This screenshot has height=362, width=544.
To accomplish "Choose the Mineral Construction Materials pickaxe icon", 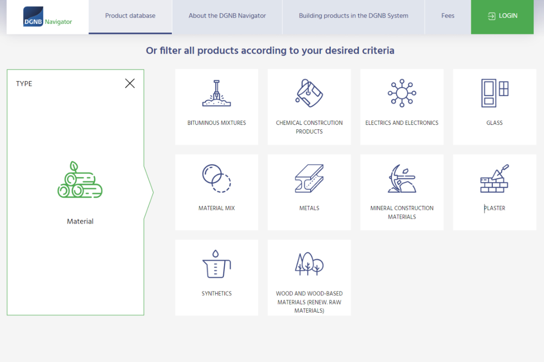I will pyautogui.click(x=402, y=178).
